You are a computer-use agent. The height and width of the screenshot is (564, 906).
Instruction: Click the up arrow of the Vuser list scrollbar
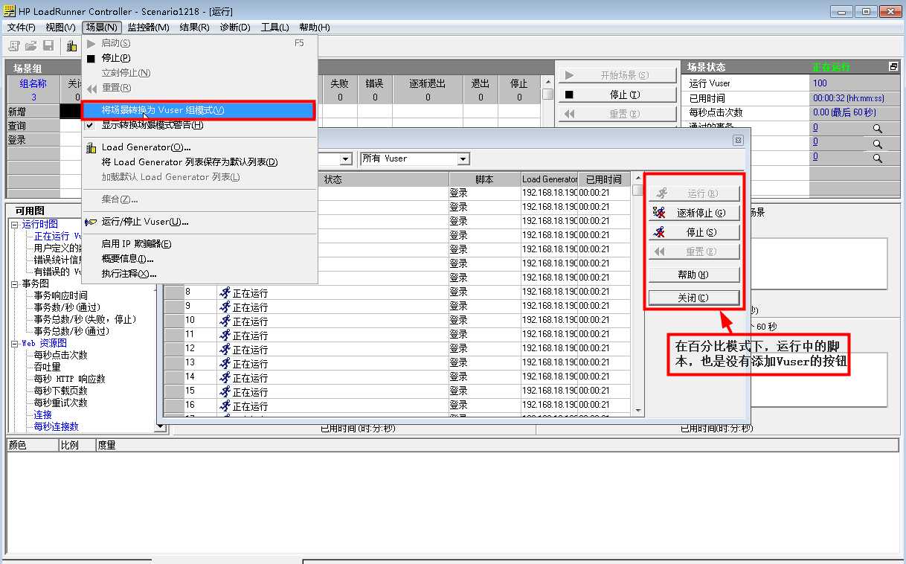point(637,179)
